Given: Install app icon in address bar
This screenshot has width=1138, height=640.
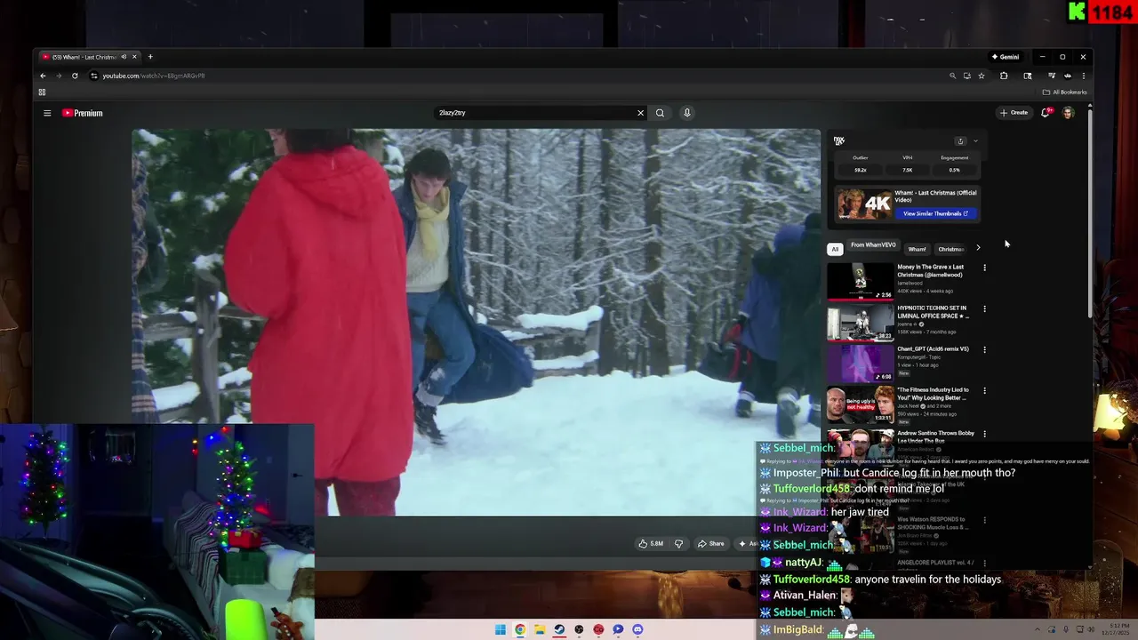Looking at the screenshot, I should point(967,76).
